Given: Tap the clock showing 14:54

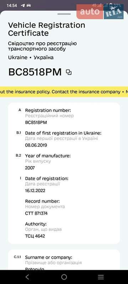Looking at the screenshot, I should pyautogui.click(x=12, y=5).
